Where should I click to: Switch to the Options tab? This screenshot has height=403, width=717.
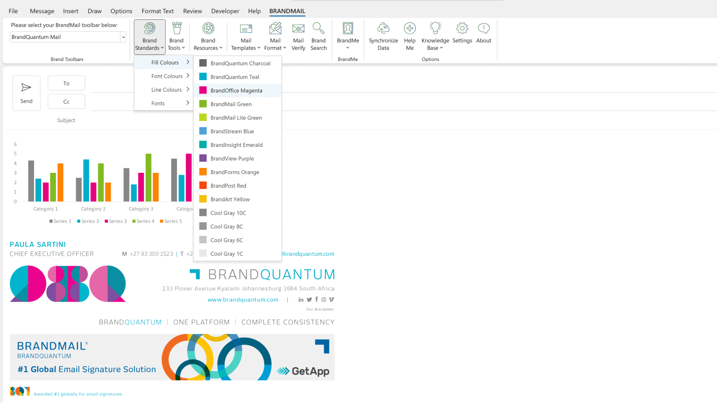click(x=121, y=11)
